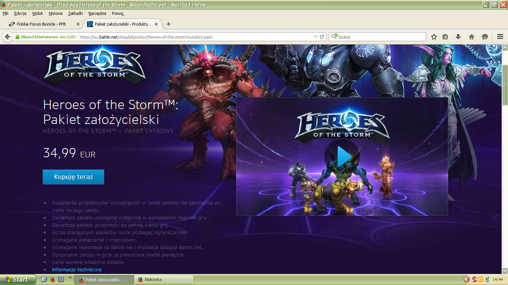Screen dimensions: 508x285
Task: Open the Narzędzia menu
Action: (x=97, y=13)
